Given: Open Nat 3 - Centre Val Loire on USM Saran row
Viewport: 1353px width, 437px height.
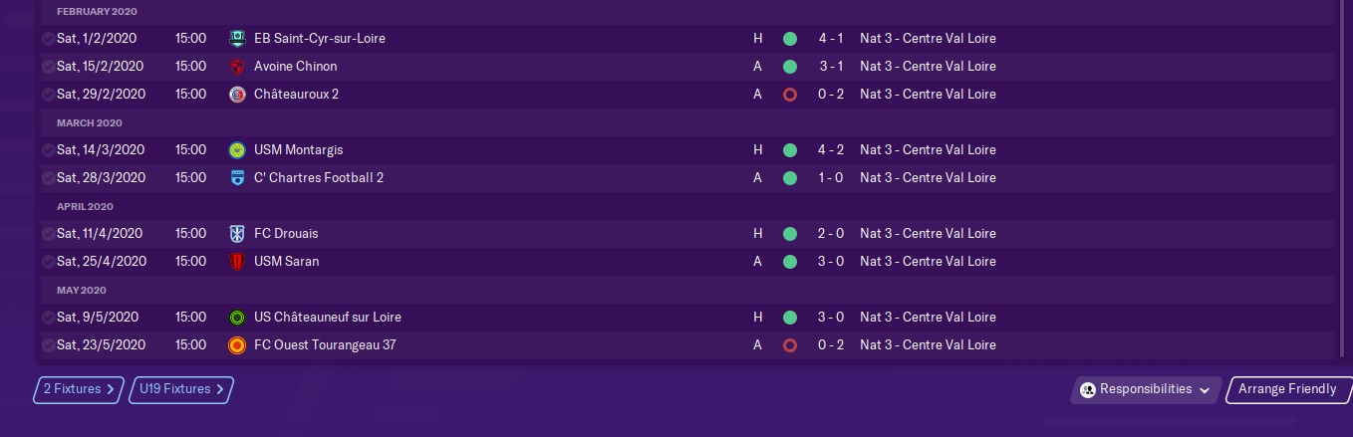Looking at the screenshot, I should coord(927,262).
